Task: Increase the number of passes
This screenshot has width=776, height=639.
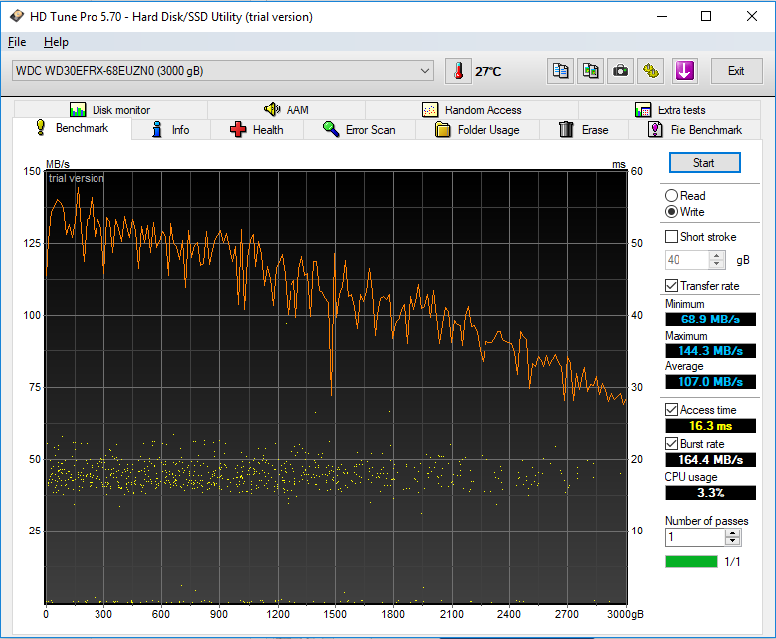Action: 733,533
